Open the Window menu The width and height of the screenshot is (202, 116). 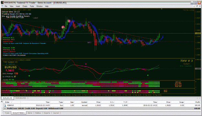pos(39,6)
